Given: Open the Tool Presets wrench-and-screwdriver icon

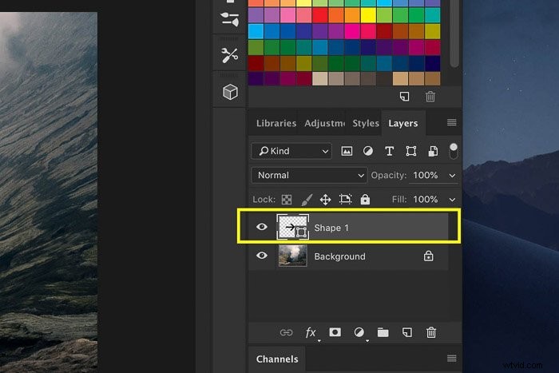Looking at the screenshot, I should (230, 55).
